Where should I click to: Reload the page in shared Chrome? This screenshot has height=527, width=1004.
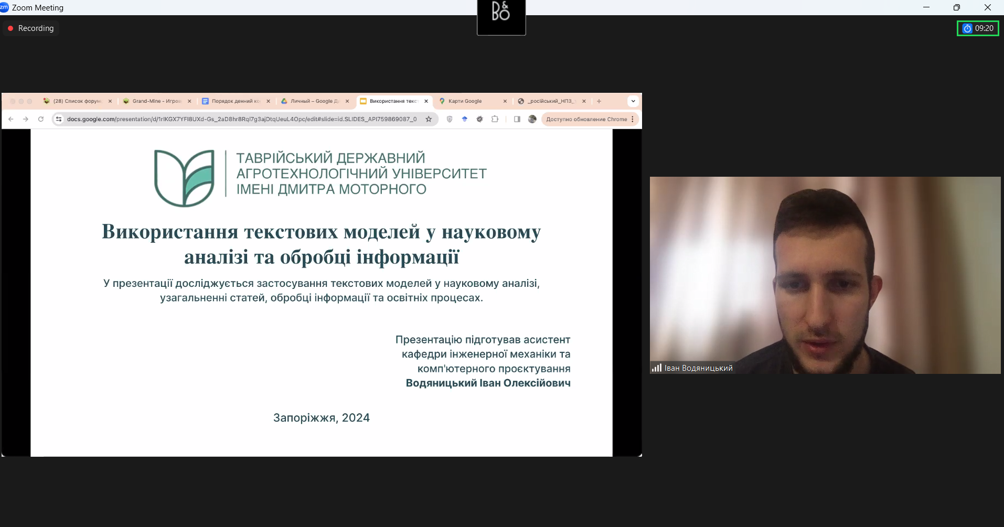(41, 119)
